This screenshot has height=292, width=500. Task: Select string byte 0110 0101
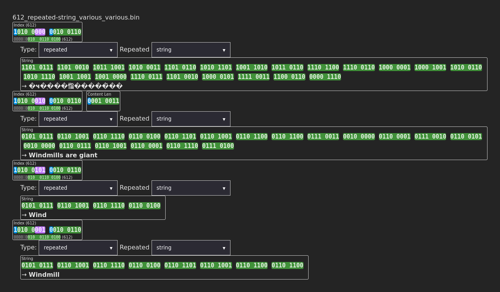coord(466,137)
